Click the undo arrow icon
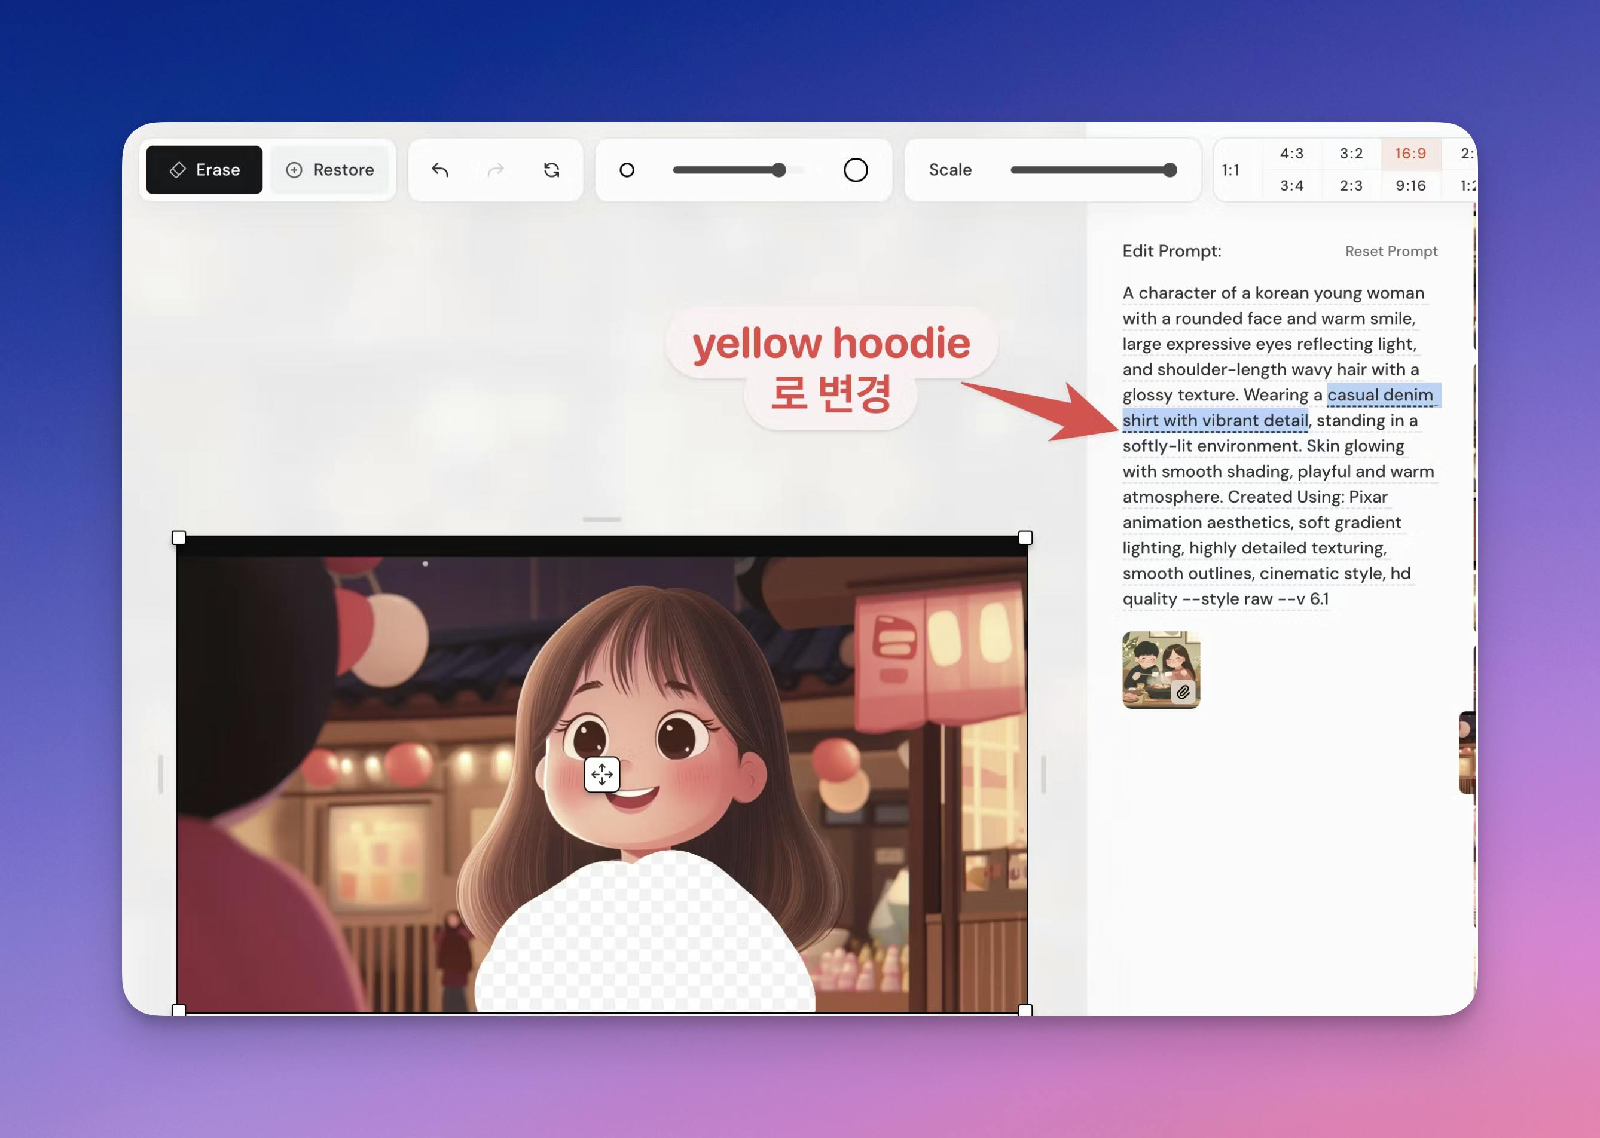 pyautogui.click(x=439, y=170)
